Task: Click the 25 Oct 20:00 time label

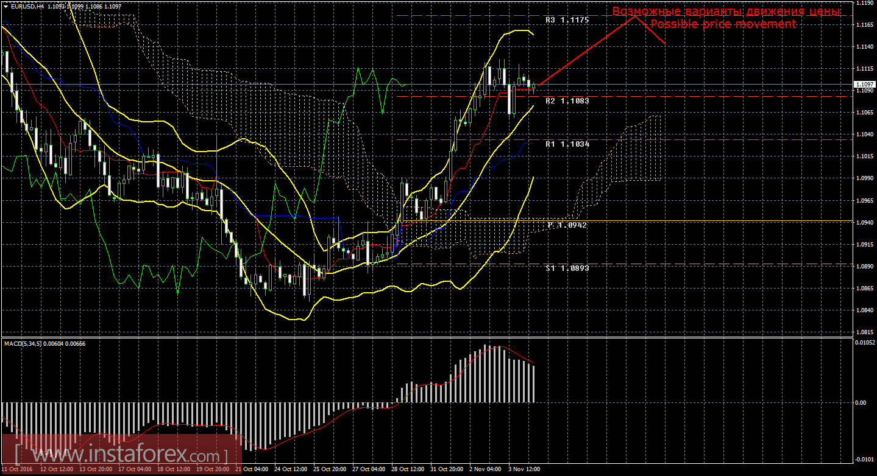Action: pyautogui.click(x=329, y=470)
